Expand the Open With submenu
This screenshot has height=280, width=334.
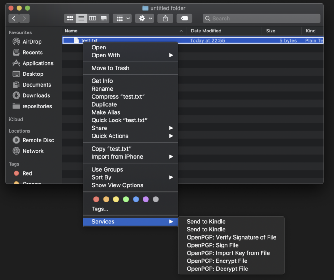click(x=131, y=55)
